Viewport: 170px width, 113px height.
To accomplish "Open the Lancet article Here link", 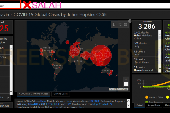I will pyautogui.click(x=43, y=101).
